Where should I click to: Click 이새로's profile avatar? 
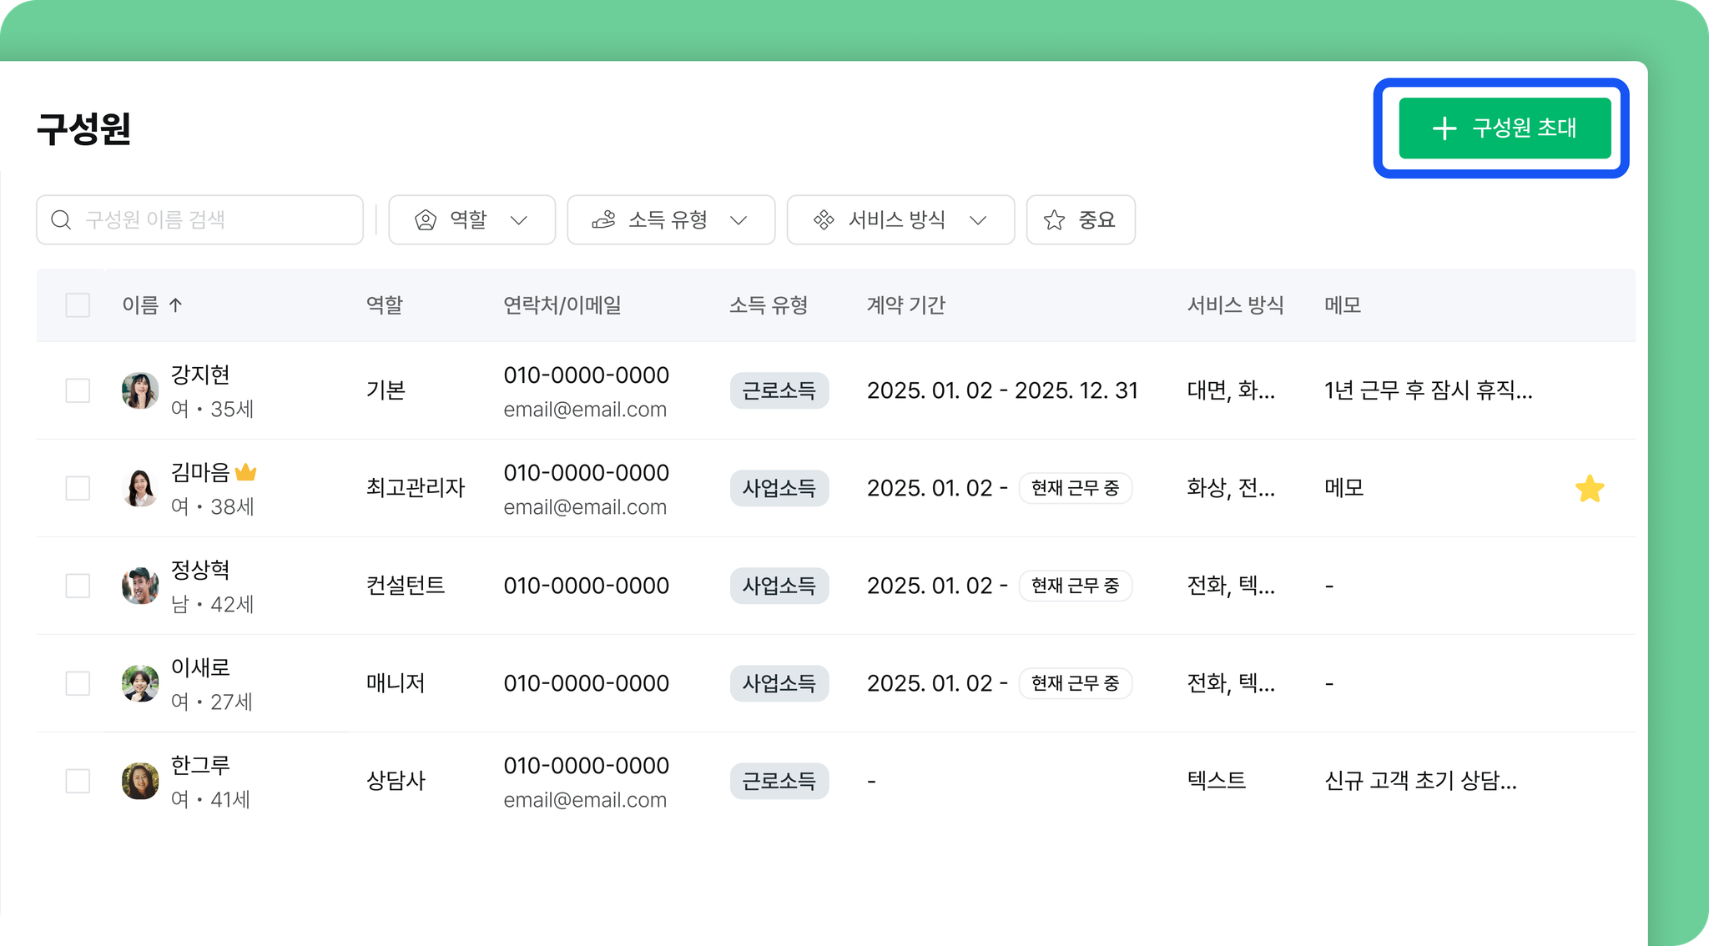coord(140,683)
